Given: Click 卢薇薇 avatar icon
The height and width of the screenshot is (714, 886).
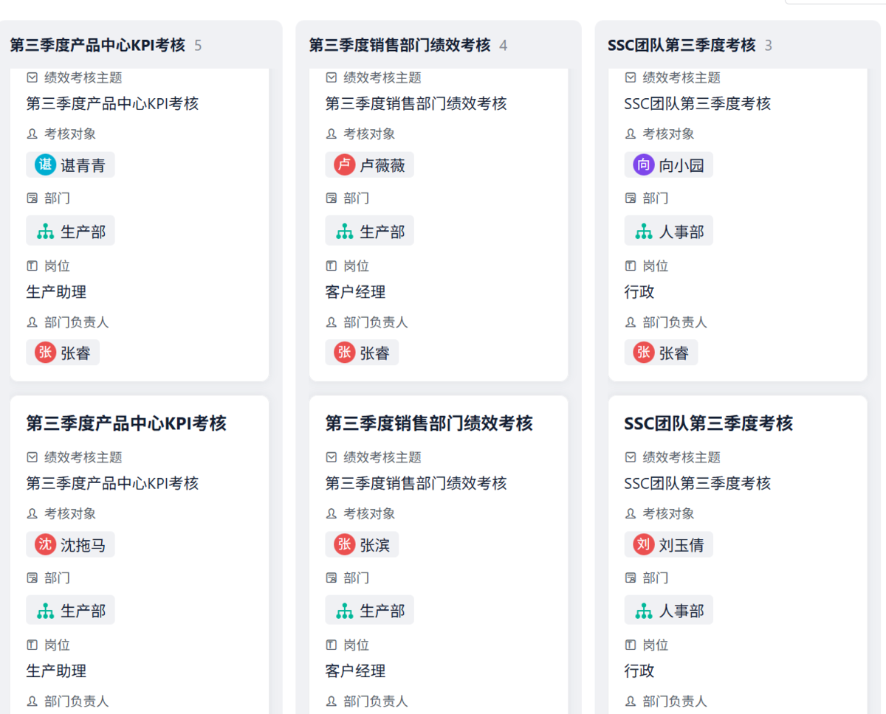Looking at the screenshot, I should click(344, 165).
